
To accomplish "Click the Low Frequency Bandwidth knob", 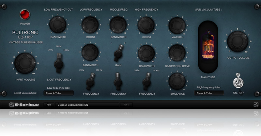I will pyautogui.click(x=90, y=52).
